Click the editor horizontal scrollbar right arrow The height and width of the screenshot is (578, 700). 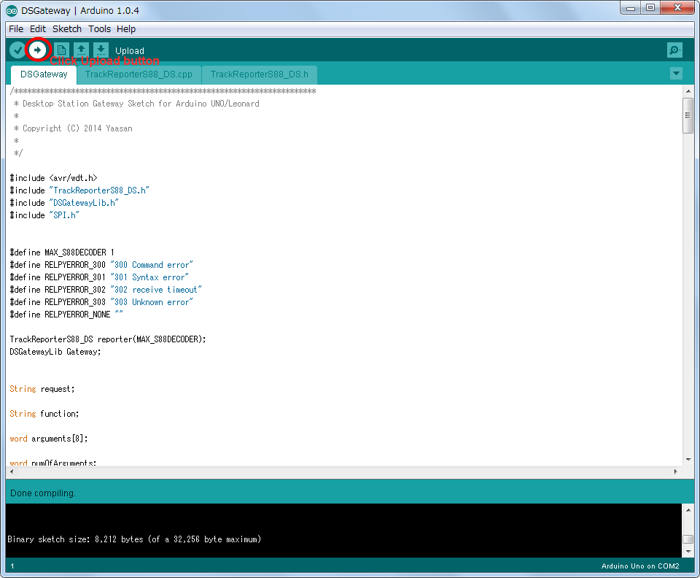click(675, 471)
